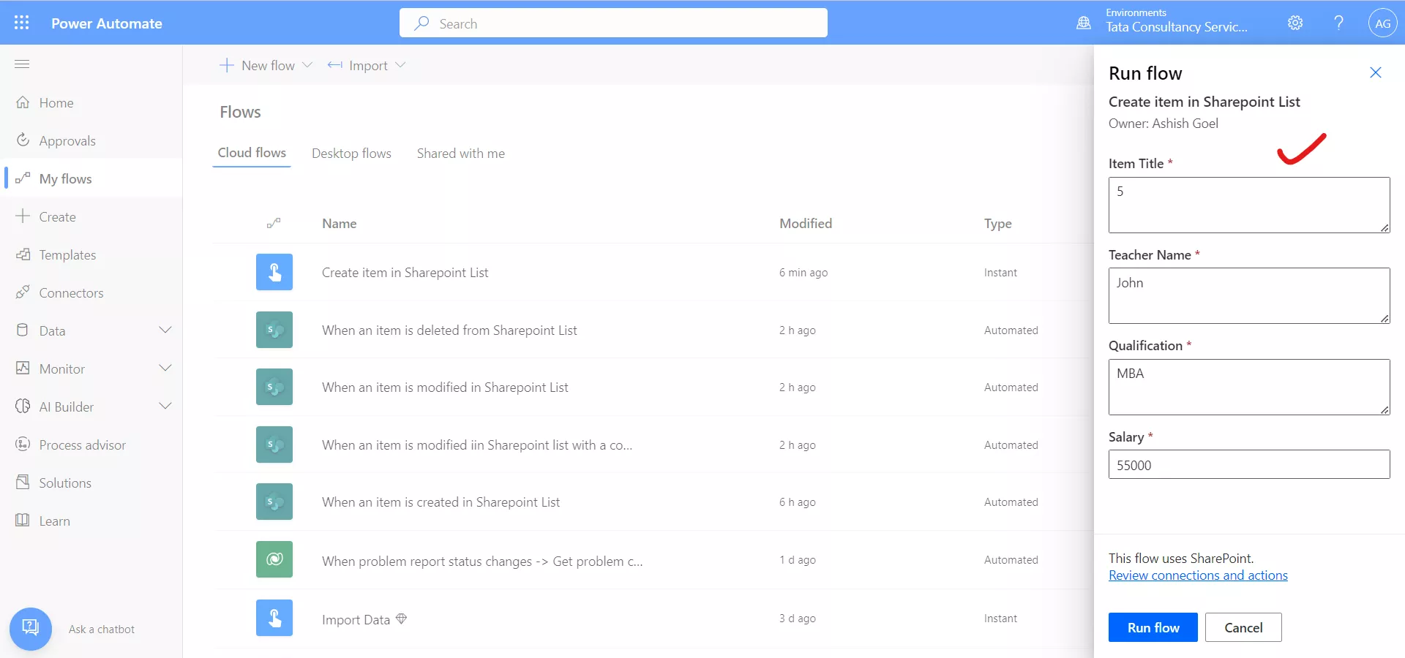Click the Connectors icon in sidebar

(x=23, y=292)
